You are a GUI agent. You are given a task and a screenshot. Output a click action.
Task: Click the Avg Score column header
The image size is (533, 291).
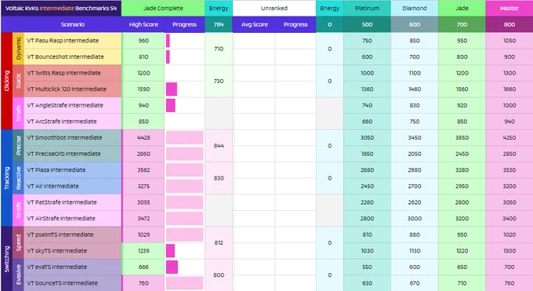click(x=254, y=24)
